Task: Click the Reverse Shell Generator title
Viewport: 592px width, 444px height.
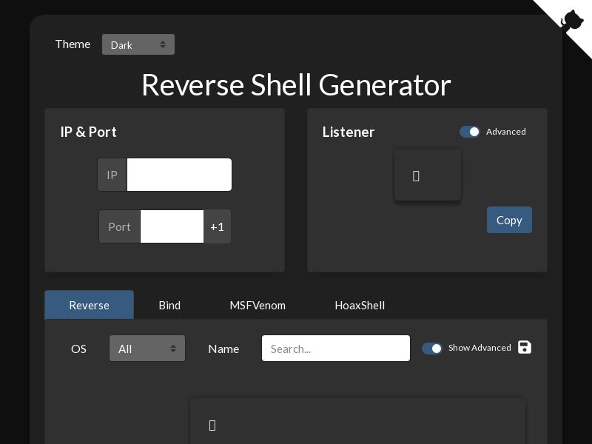Action: pyautogui.click(x=296, y=85)
